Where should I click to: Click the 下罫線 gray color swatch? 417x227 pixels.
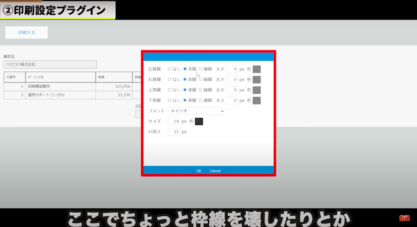tap(257, 101)
